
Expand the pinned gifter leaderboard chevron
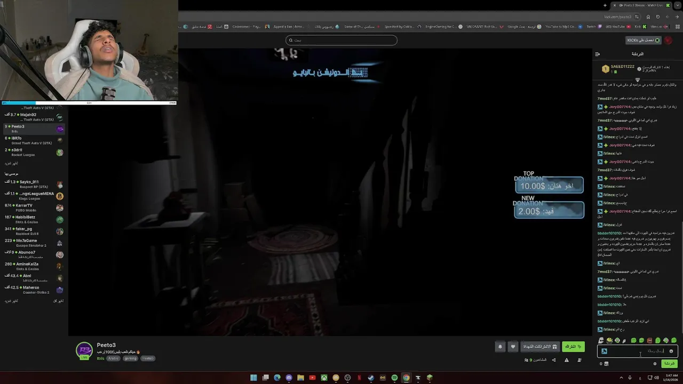(x=637, y=79)
